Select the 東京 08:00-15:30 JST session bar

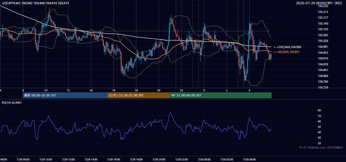click(65, 95)
